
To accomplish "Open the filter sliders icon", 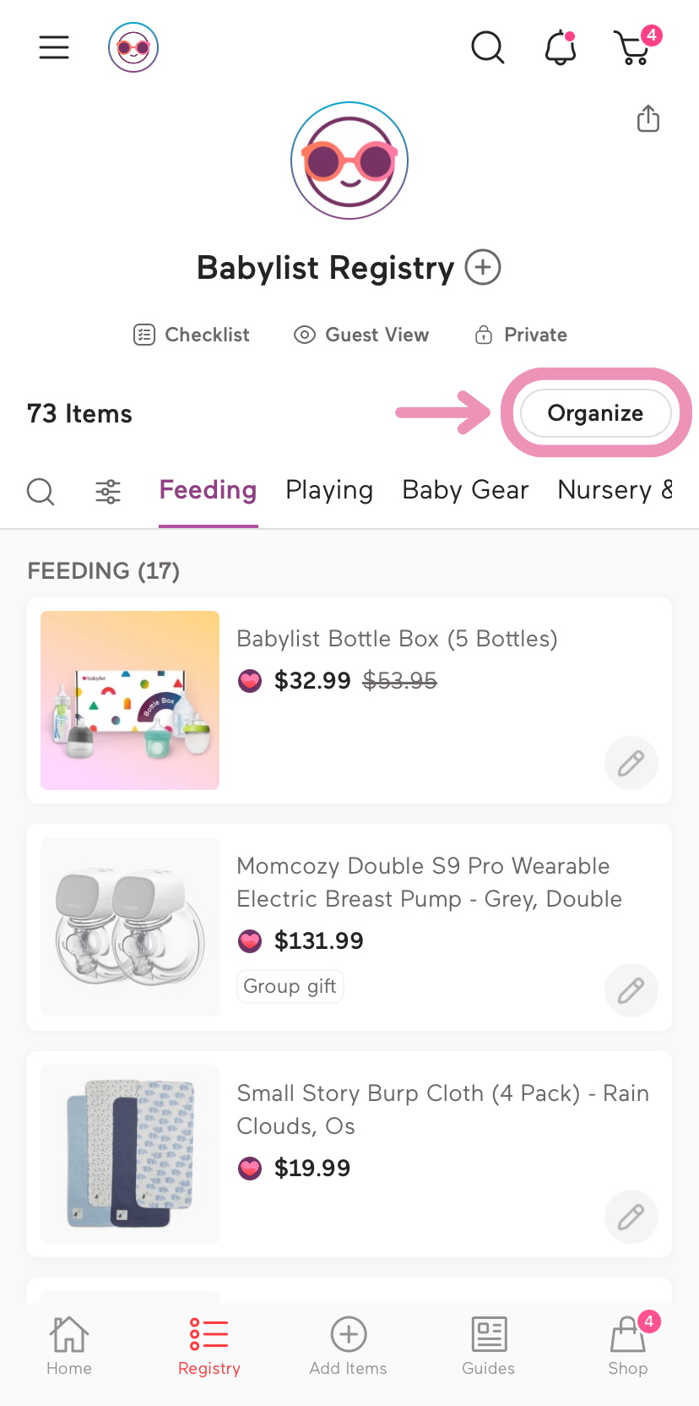I will coord(108,491).
